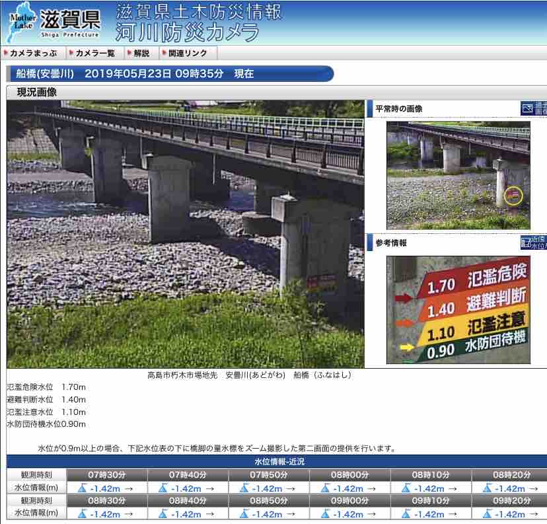Click the water gauge icon under 08時10分

pos(406,488)
